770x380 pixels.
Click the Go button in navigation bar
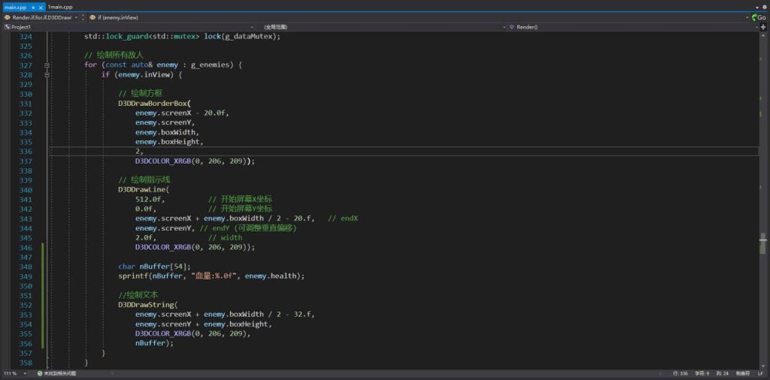click(758, 17)
